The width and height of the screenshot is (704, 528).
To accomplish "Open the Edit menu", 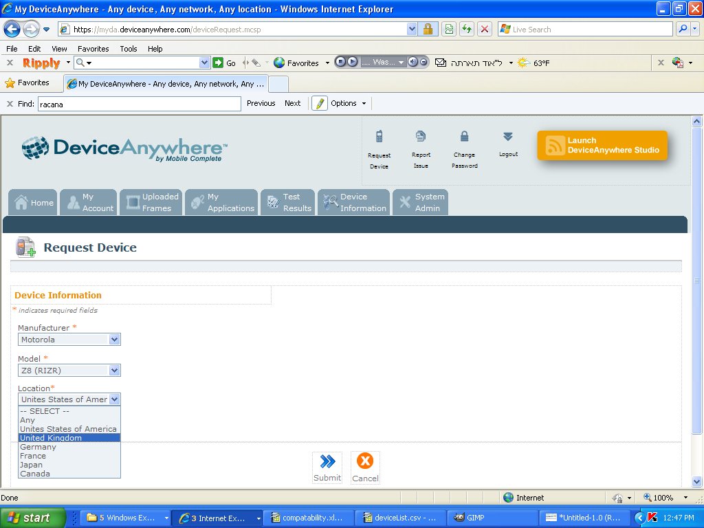I will (x=34, y=49).
